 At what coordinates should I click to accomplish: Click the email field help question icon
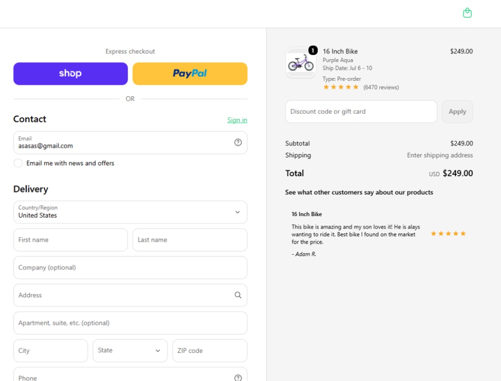click(x=237, y=142)
